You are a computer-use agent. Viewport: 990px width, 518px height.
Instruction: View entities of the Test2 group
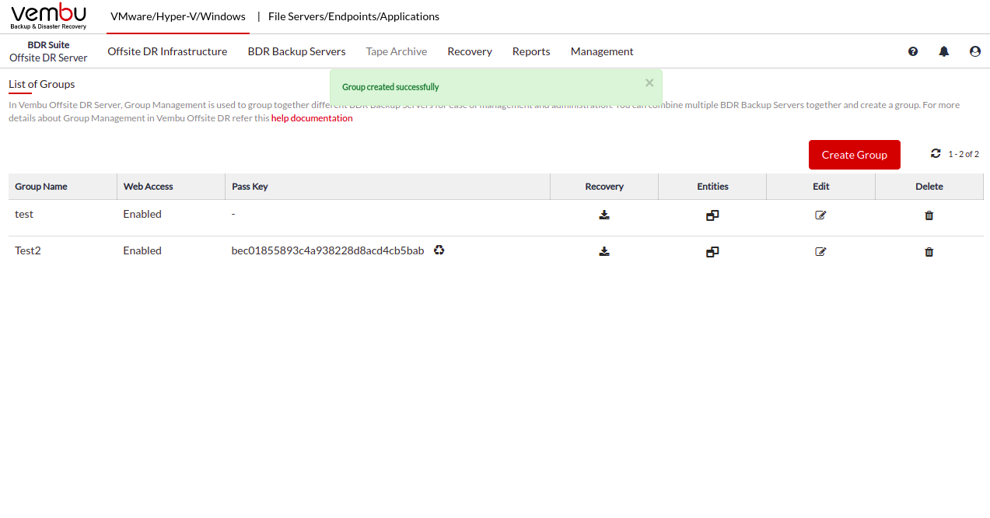click(x=712, y=252)
